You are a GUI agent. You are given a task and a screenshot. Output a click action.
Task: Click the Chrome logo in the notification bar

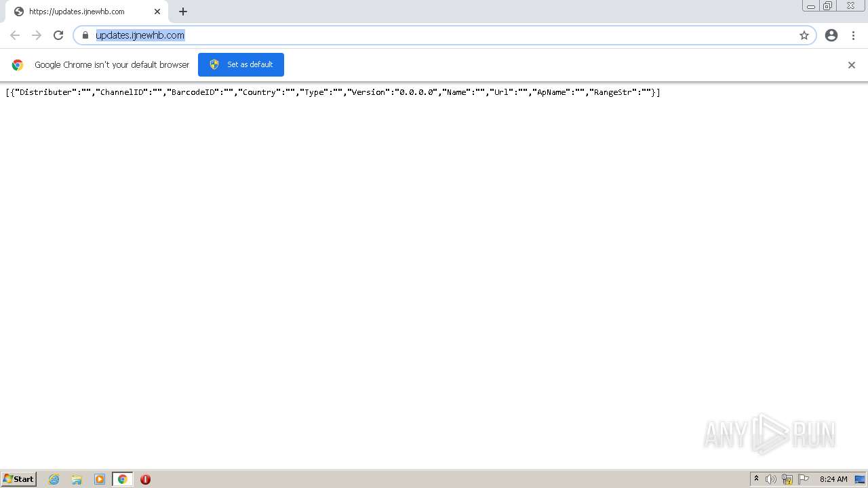(18, 65)
